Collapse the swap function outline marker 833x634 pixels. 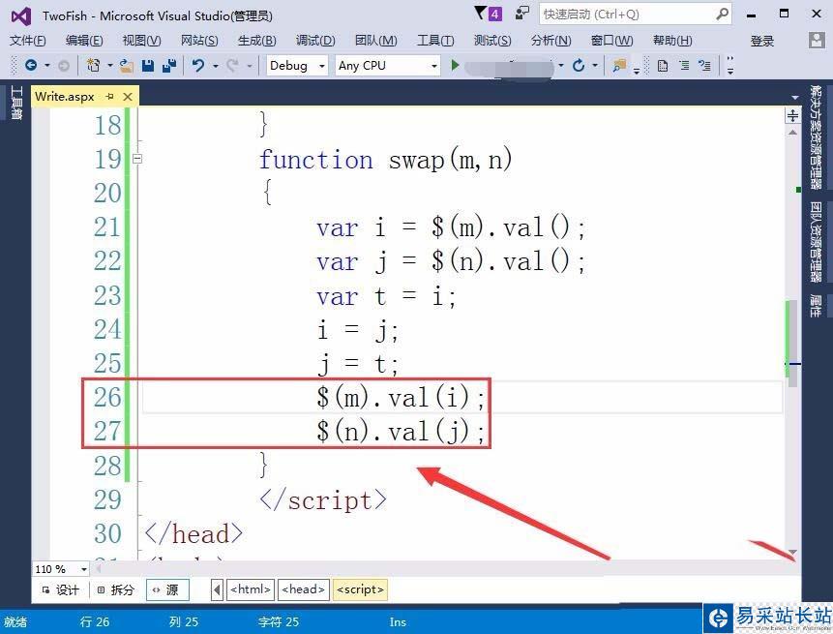click(x=137, y=159)
